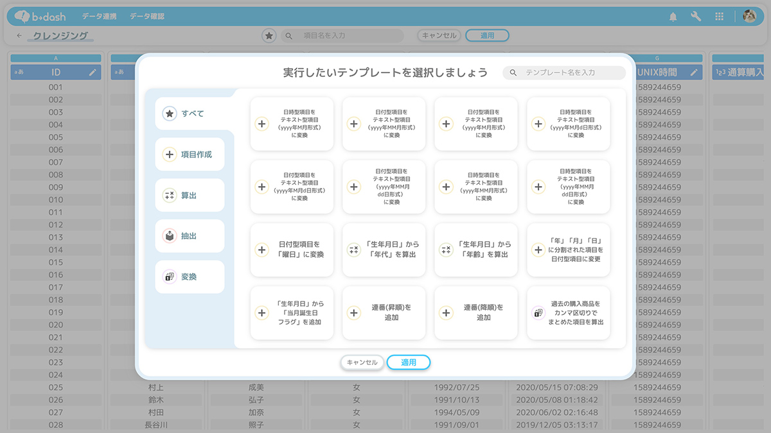Open the データ連携 menu
Viewport: 771px width, 433px height.
(x=99, y=17)
